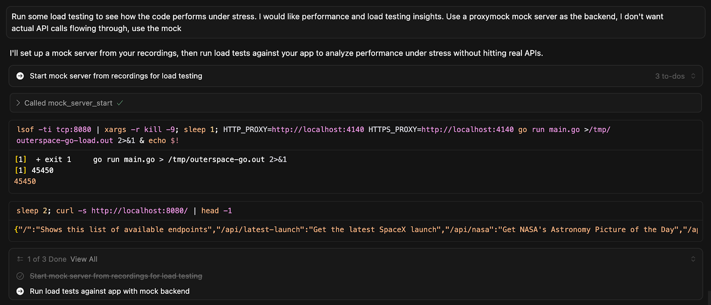Click the "3 to-dos" counter label
This screenshot has width=711, height=305.
click(670, 76)
